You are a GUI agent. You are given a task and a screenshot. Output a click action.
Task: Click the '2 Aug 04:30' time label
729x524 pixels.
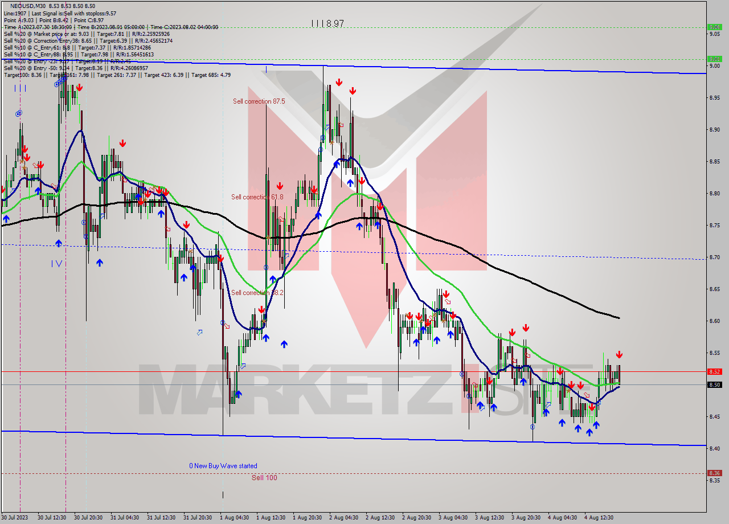click(x=344, y=518)
